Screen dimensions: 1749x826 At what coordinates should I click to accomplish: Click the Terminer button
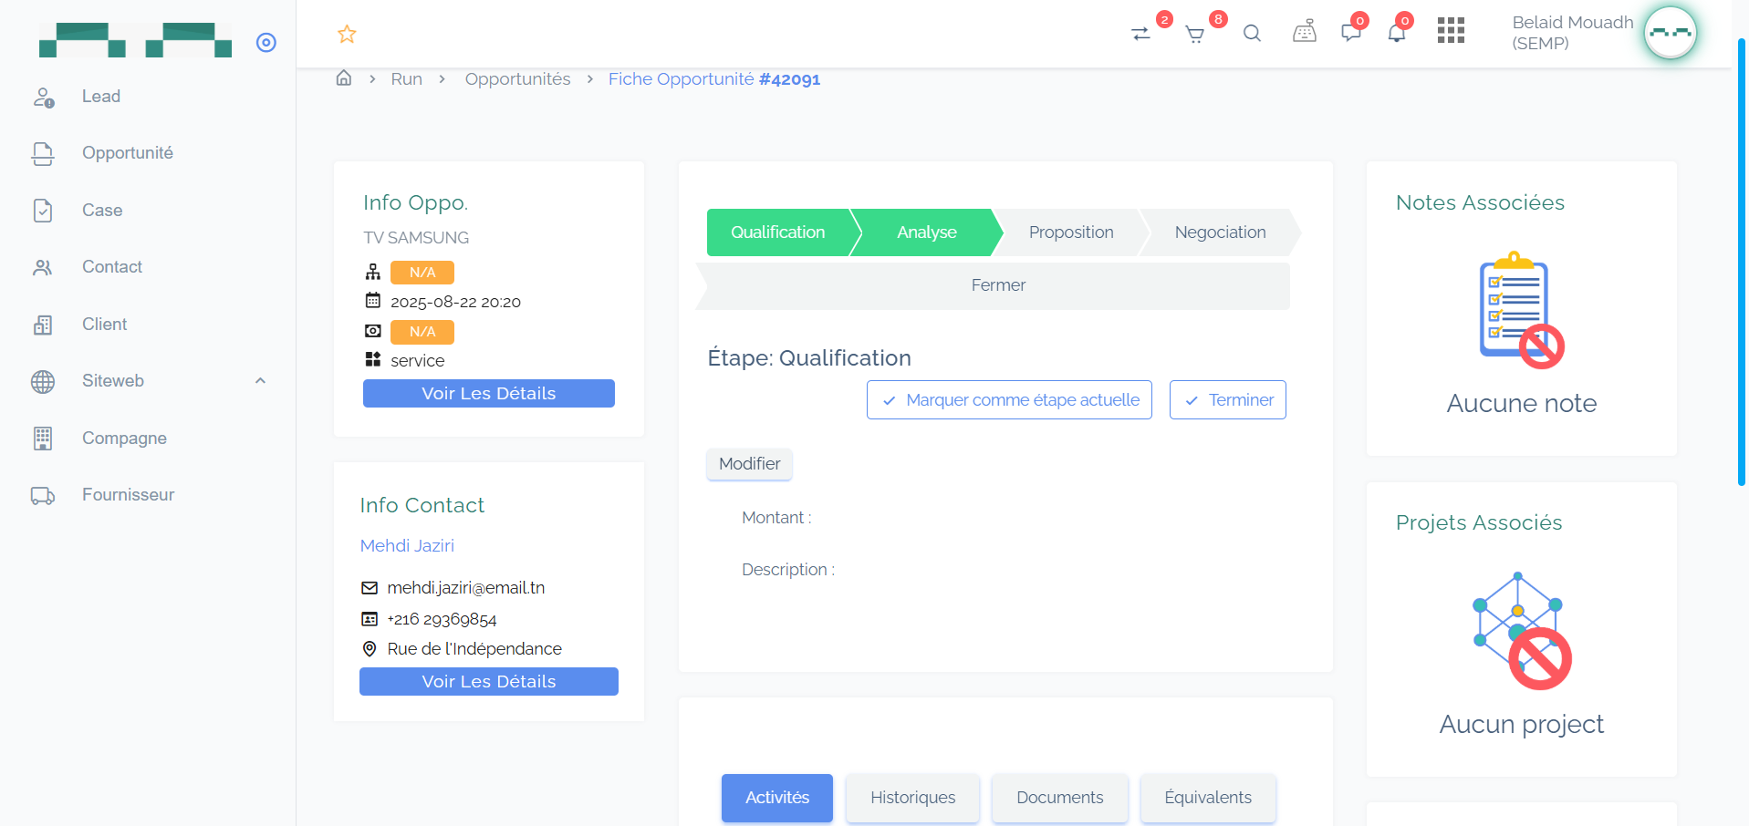pos(1228,400)
